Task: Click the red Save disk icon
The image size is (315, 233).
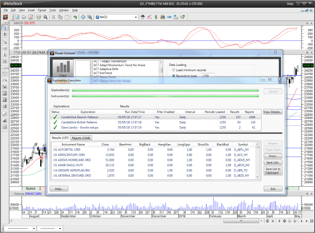Action: click(x=30, y=17)
